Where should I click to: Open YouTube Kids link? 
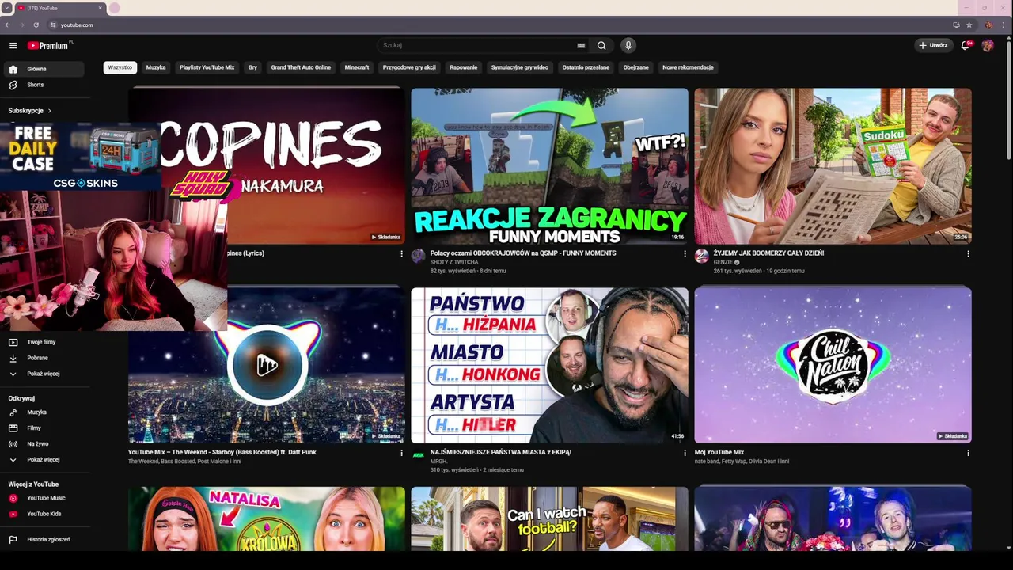[x=44, y=514]
